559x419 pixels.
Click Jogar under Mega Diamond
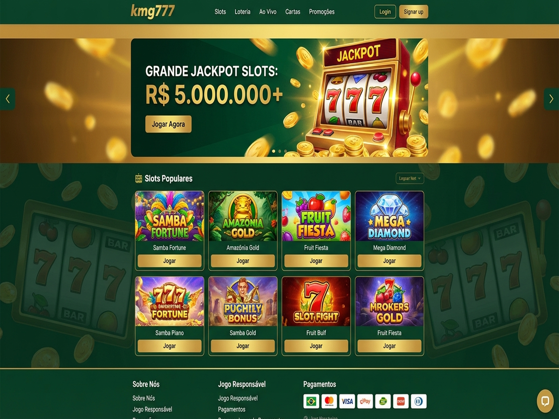click(389, 261)
